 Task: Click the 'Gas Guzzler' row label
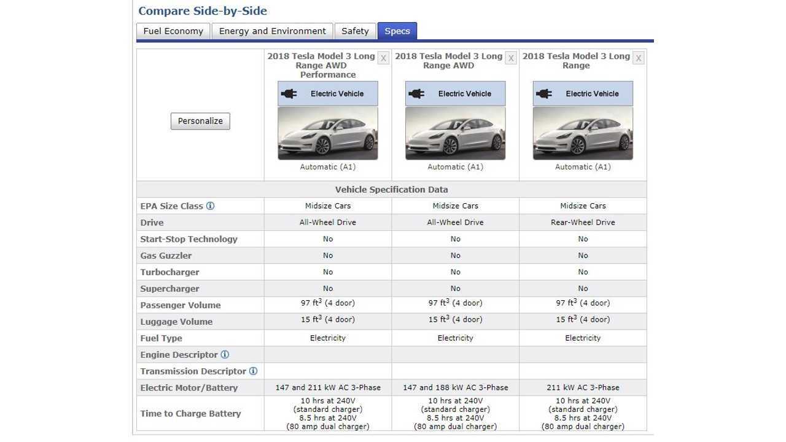tap(166, 256)
